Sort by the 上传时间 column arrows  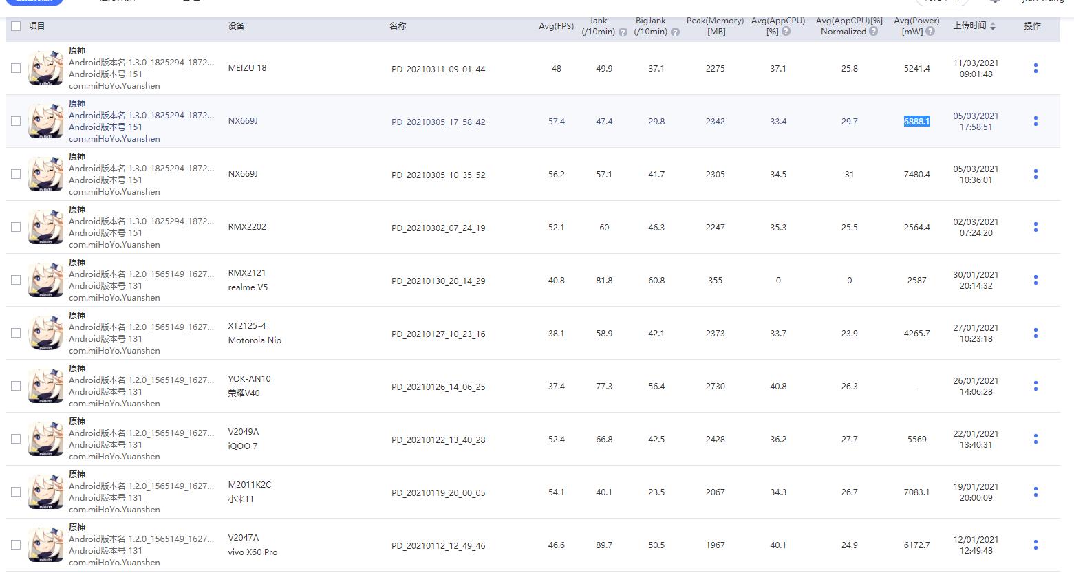(992, 26)
